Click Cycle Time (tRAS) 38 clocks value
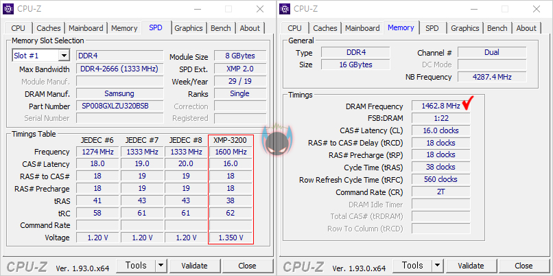This screenshot has width=553, height=276. [x=441, y=167]
